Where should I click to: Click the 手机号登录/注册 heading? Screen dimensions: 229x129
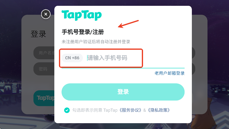tap(83, 32)
